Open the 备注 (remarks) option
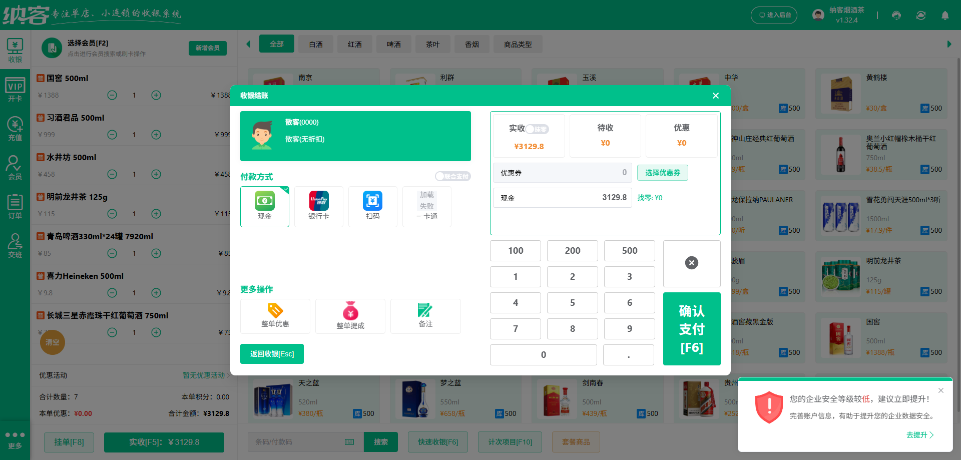The image size is (961, 460). coord(425,316)
